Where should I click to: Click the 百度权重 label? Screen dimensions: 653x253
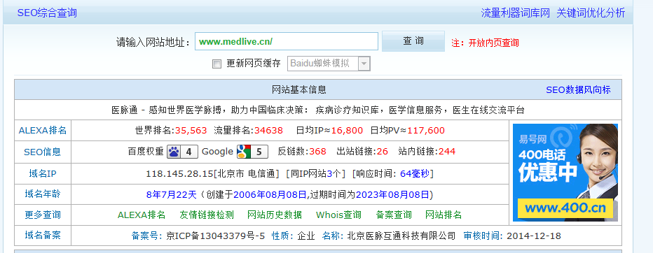pyautogui.click(x=146, y=152)
